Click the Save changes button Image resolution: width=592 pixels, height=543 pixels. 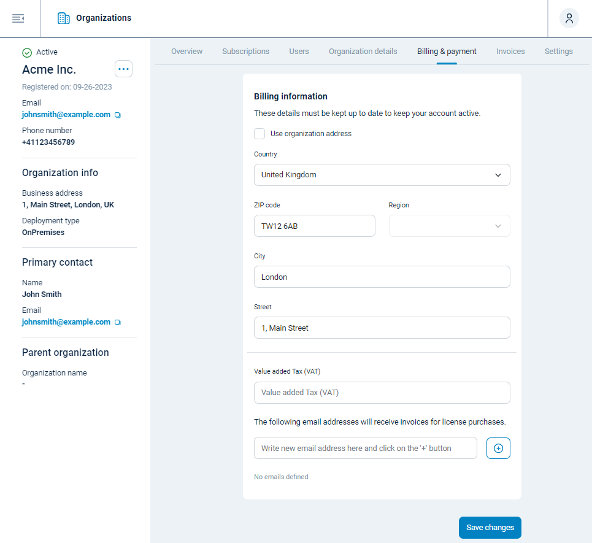[490, 527]
